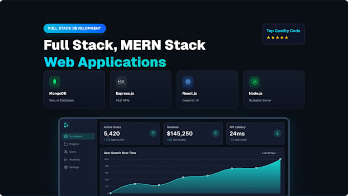Click the Analytics chart icon
This screenshot has width=348, height=196.
[66, 160]
